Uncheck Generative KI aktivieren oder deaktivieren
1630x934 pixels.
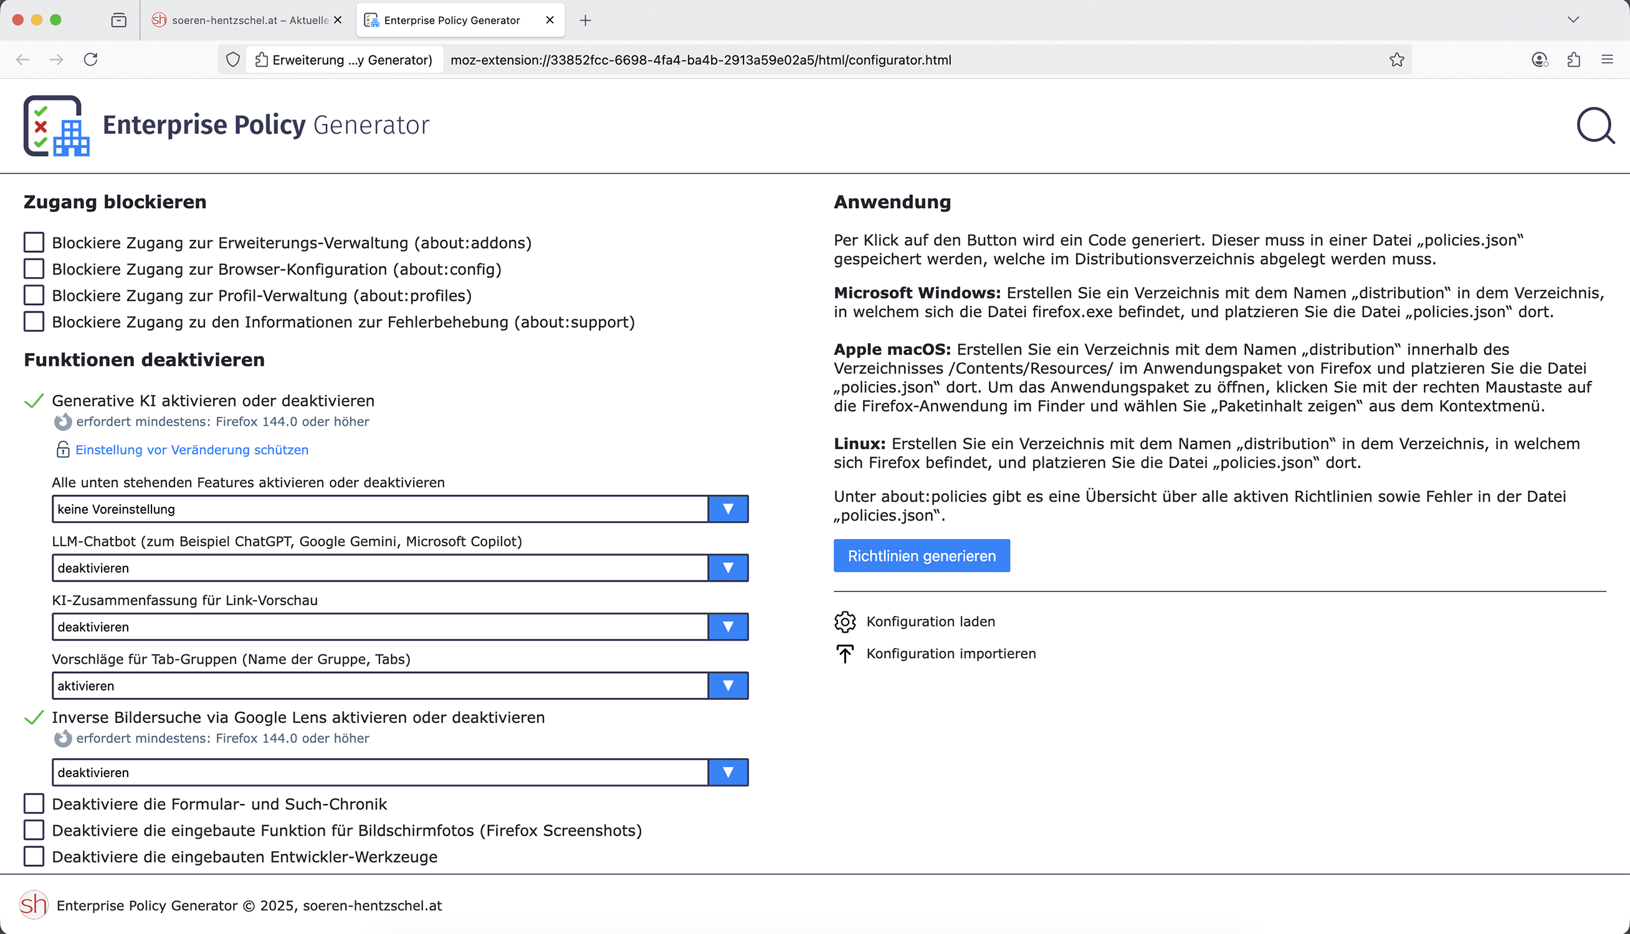(x=34, y=401)
